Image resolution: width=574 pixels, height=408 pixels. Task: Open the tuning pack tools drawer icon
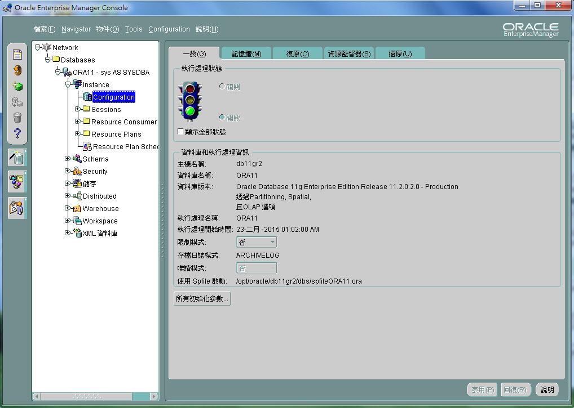(17, 208)
